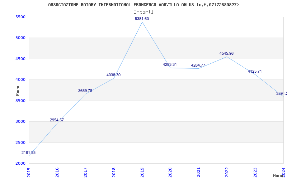Select data label 2181.93

pyautogui.click(x=29, y=153)
